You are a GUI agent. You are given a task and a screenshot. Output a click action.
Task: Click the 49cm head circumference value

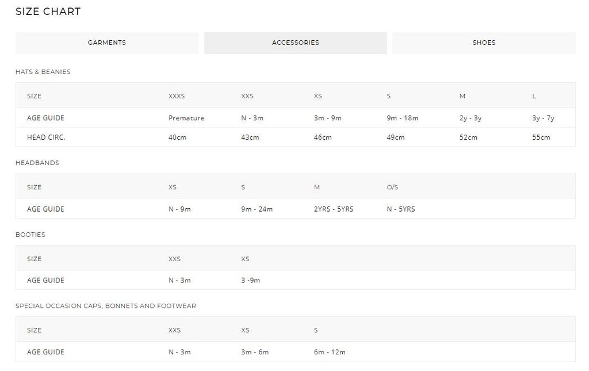tap(396, 137)
